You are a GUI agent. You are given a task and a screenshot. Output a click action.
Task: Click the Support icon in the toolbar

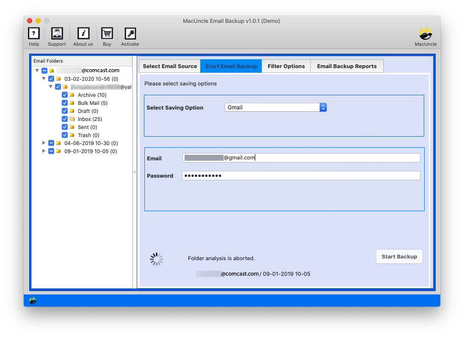click(x=57, y=33)
